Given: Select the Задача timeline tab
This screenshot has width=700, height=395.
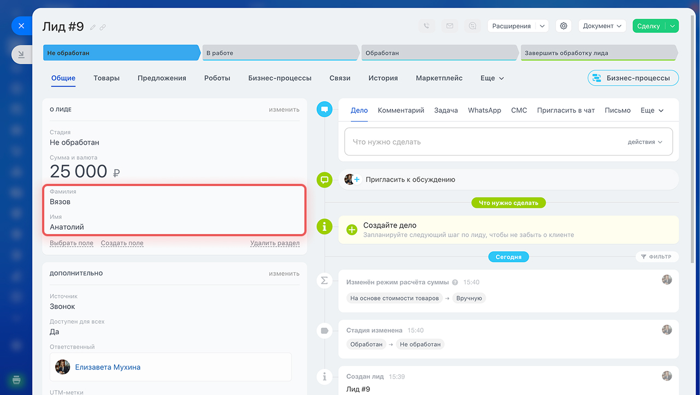Looking at the screenshot, I should (x=446, y=110).
